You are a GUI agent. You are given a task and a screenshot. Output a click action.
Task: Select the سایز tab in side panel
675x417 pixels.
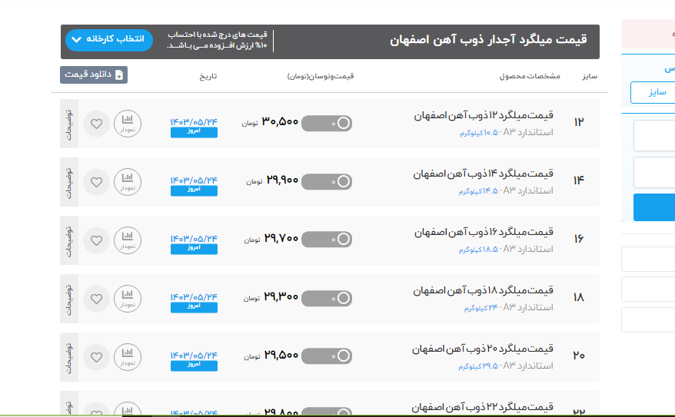tap(653, 92)
